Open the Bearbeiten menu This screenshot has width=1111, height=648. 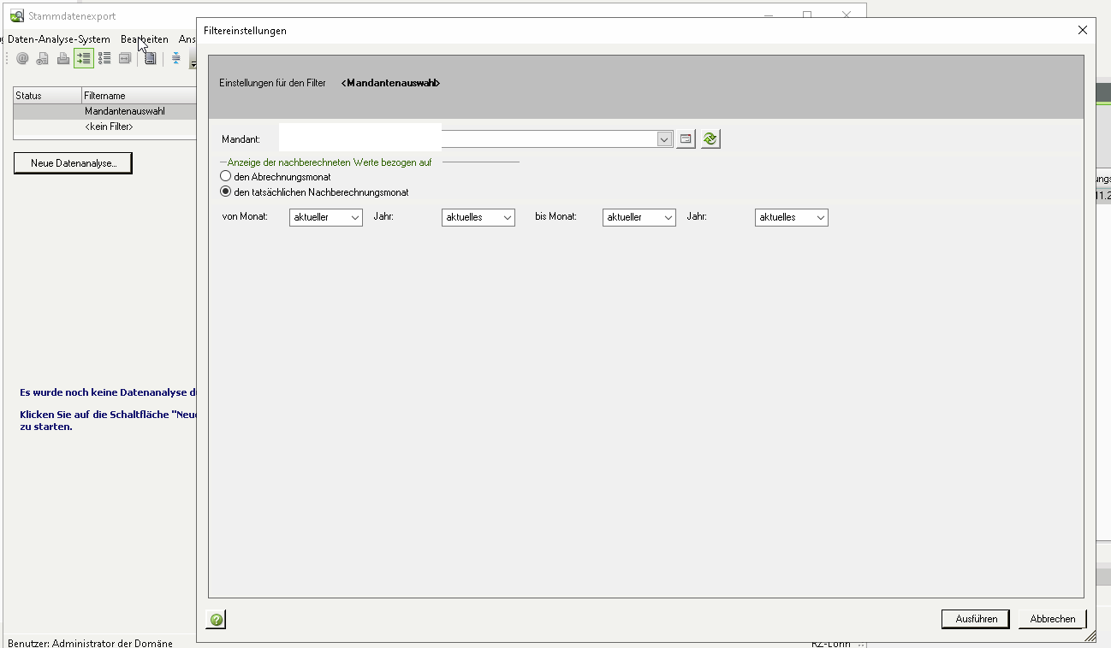coord(144,39)
